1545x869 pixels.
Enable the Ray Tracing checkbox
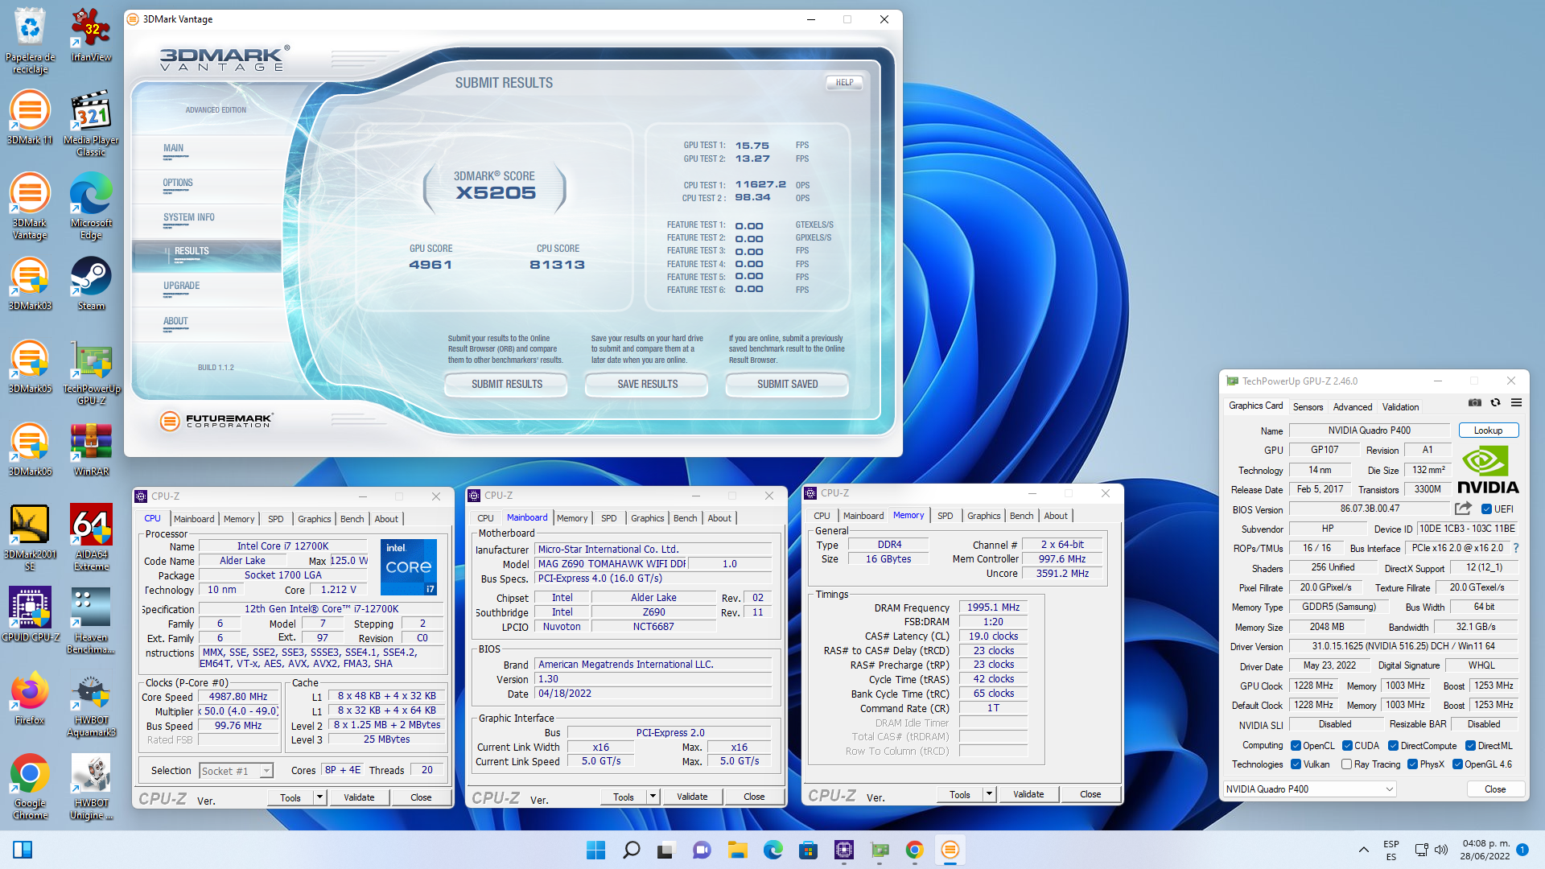[1347, 764]
